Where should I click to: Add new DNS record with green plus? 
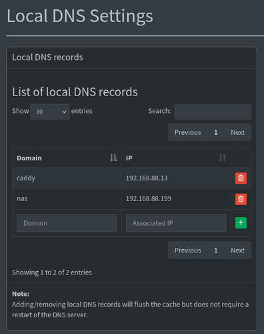coord(241,222)
